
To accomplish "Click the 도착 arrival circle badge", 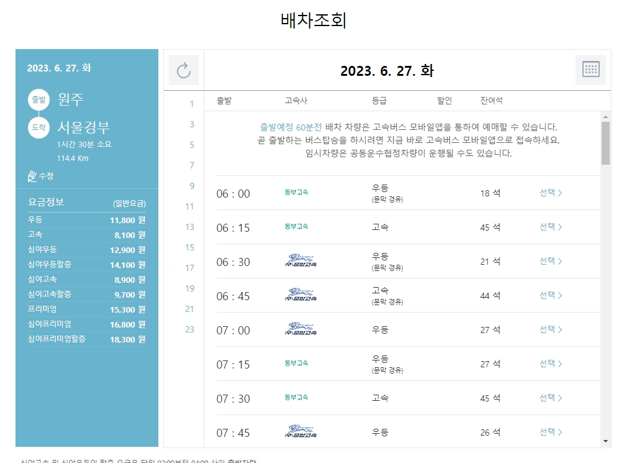I will point(38,127).
